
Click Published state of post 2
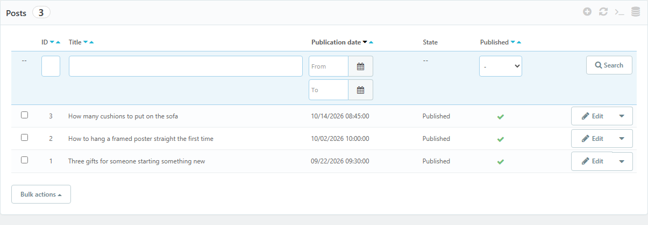point(436,139)
